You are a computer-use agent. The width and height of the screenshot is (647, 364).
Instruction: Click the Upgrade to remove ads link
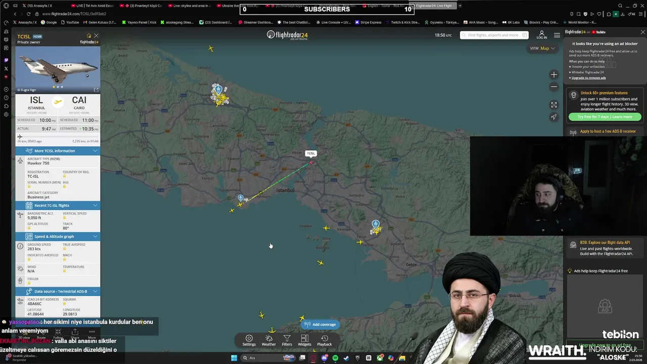pyautogui.click(x=588, y=78)
